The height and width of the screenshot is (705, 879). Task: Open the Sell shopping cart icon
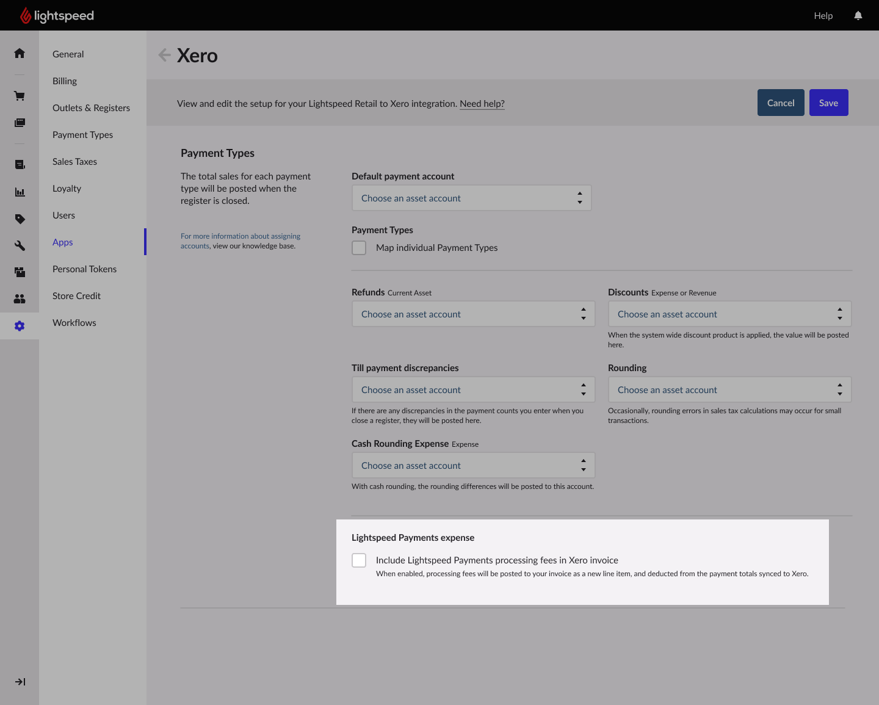point(20,96)
